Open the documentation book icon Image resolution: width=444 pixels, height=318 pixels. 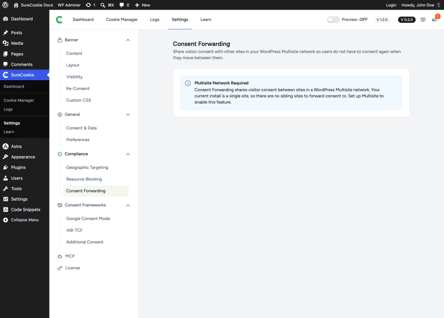coord(423,19)
